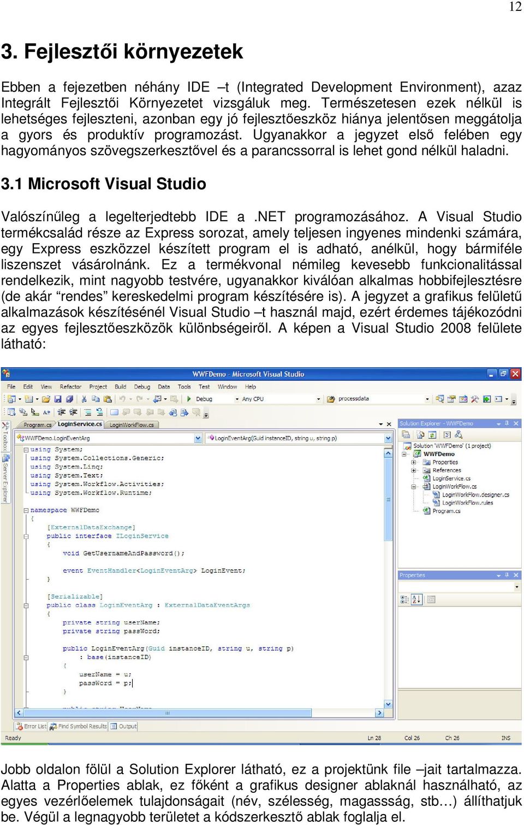
Task: Open the Help menu
Action: coord(251,386)
